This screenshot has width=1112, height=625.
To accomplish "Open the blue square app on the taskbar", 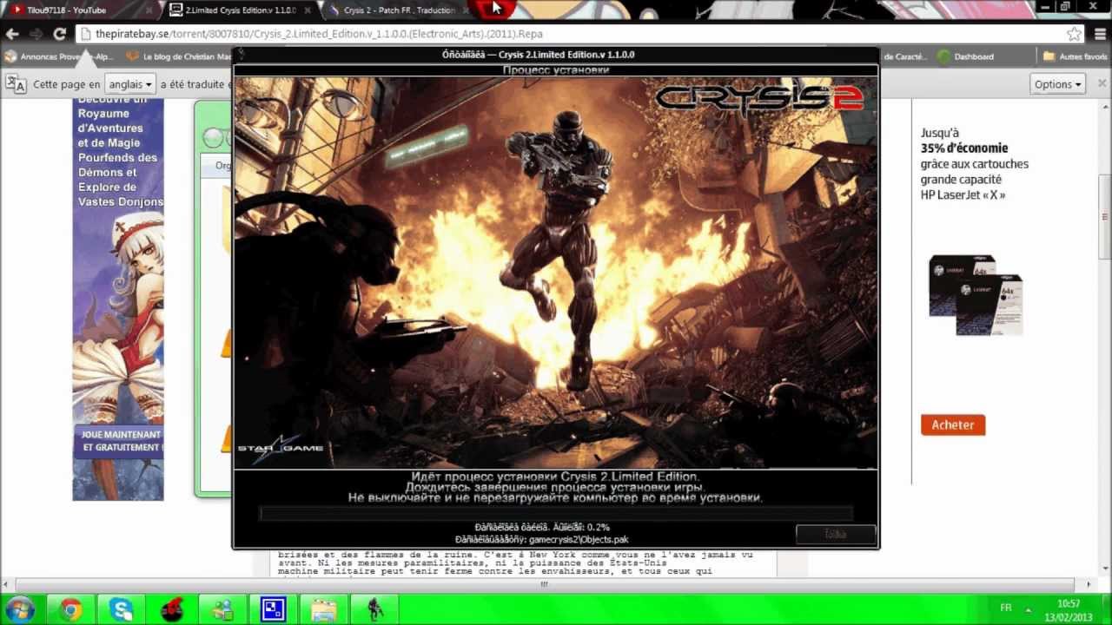I will click(274, 609).
